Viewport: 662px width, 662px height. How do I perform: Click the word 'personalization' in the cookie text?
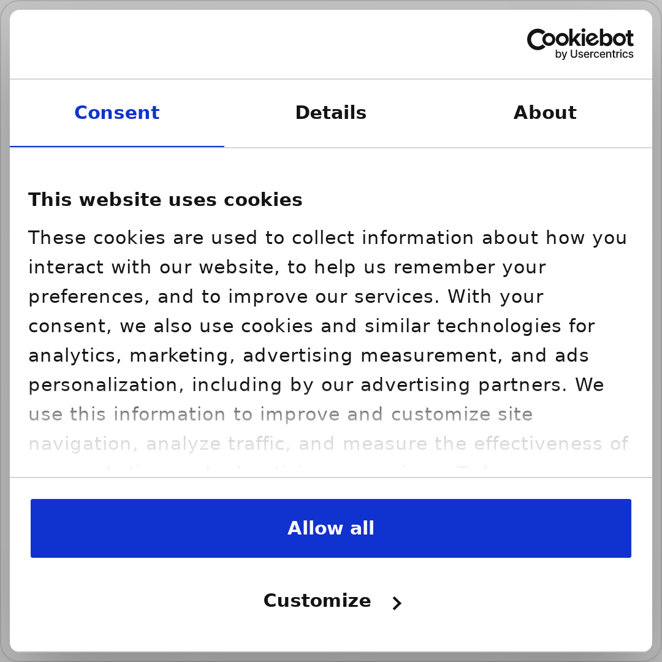tap(102, 385)
